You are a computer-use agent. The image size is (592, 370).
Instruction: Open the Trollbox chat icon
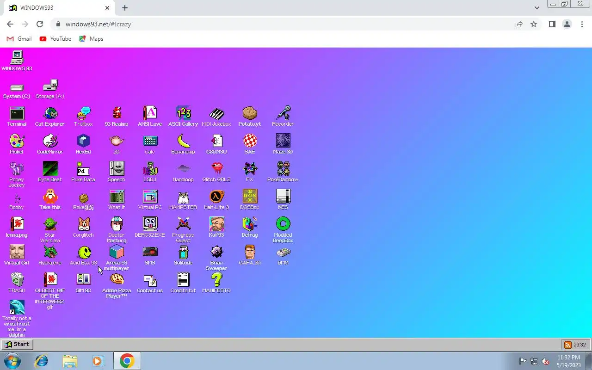[83, 116]
